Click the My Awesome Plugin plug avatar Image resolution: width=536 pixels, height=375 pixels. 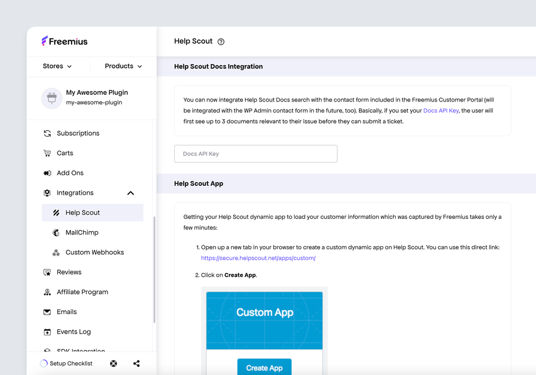click(52, 98)
